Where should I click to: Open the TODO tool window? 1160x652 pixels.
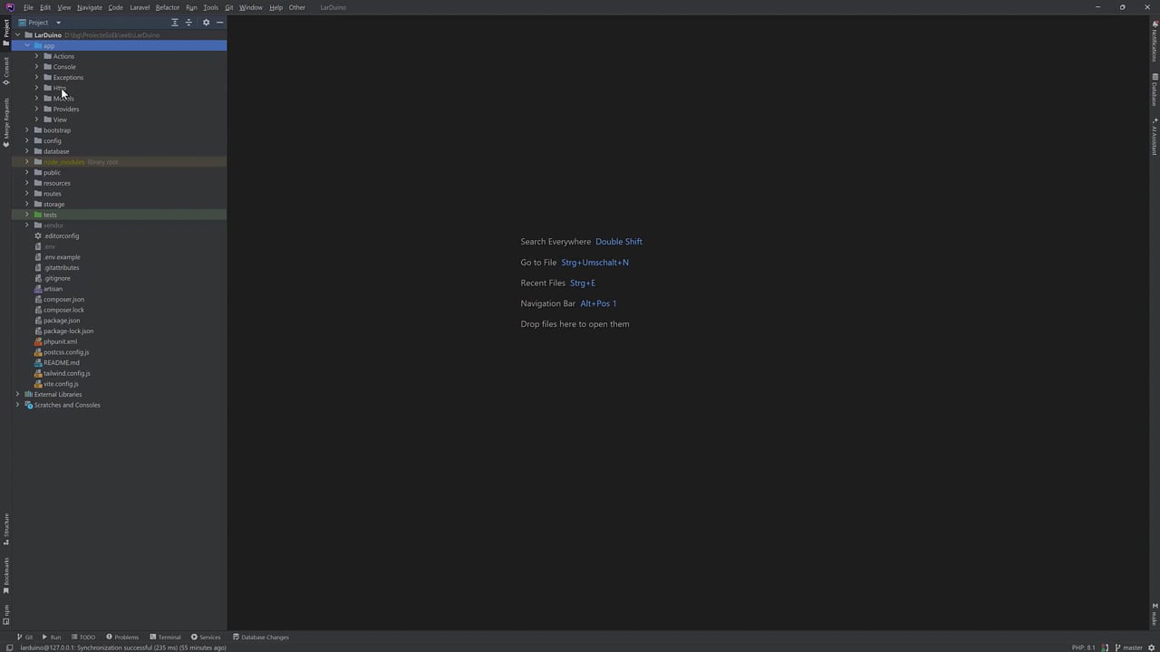(82, 637)
